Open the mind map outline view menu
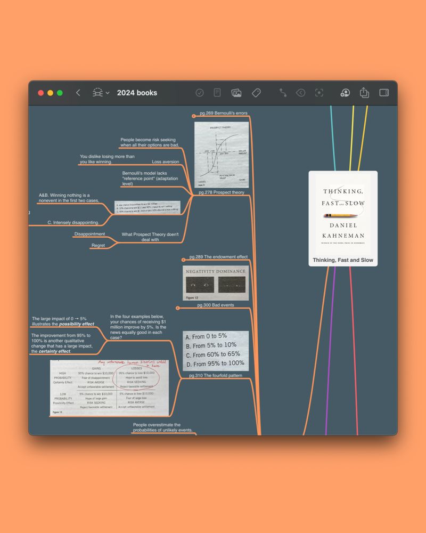426x533 pixels. 101,93
